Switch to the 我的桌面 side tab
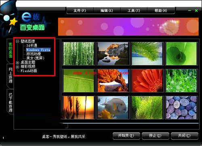Viewport: 202px width, 146px height. pyautogui.click(x=11, y=50)
